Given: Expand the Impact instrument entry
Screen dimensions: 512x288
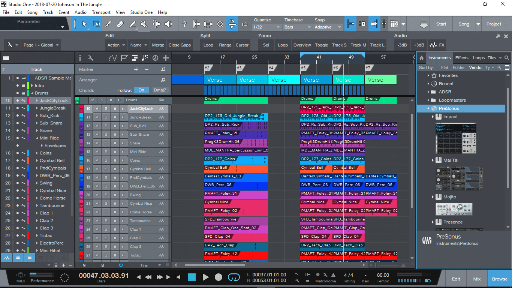Looking at the screenshot, I should [433, 117].
